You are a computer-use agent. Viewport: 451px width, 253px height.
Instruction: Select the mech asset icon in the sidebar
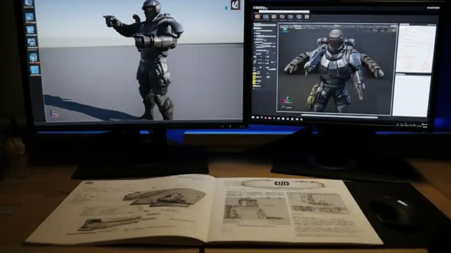point(30,42)
